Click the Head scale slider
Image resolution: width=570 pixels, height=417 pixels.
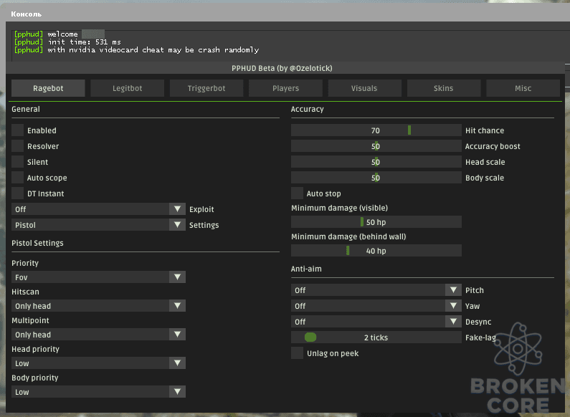point(376,162)
